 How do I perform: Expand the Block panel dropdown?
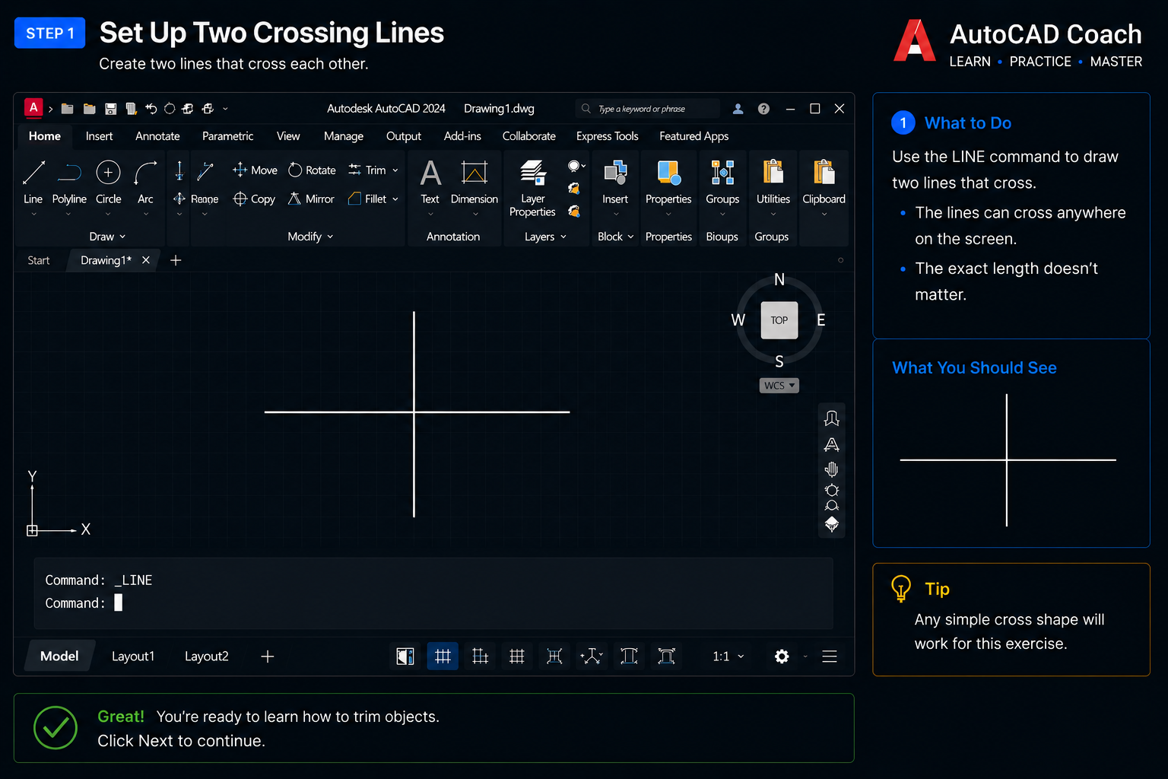(615, 237)
